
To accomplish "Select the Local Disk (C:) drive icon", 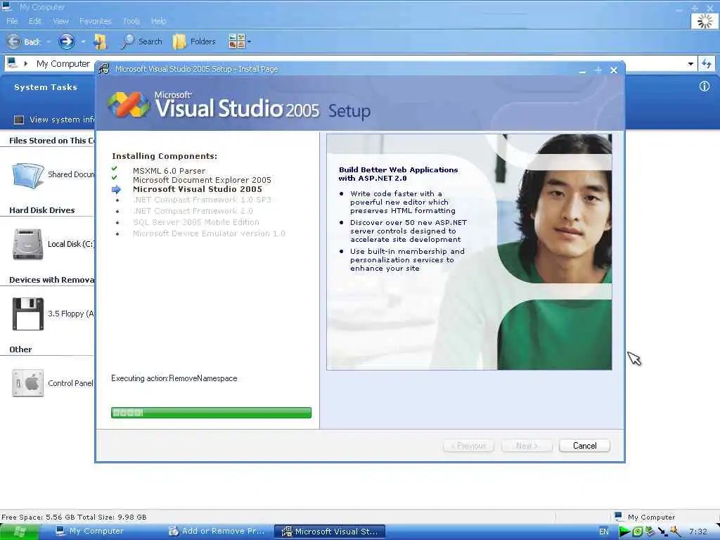I will coord(27,244).
